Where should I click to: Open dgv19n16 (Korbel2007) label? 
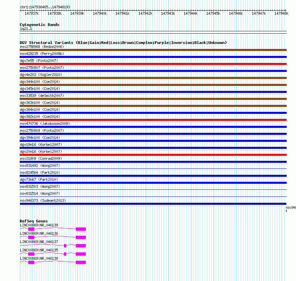click(41, 144)
